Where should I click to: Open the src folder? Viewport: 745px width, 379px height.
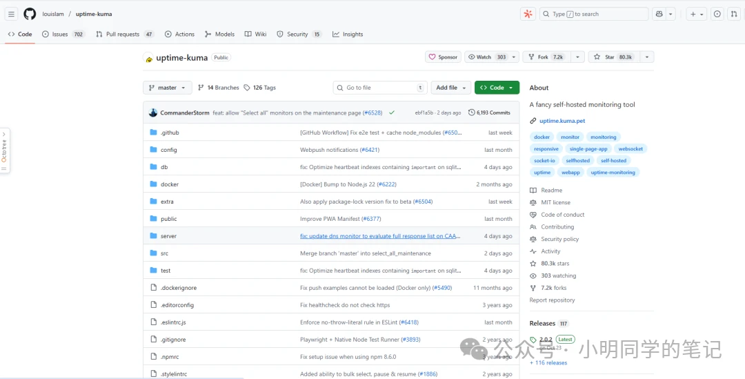[164, 253]
